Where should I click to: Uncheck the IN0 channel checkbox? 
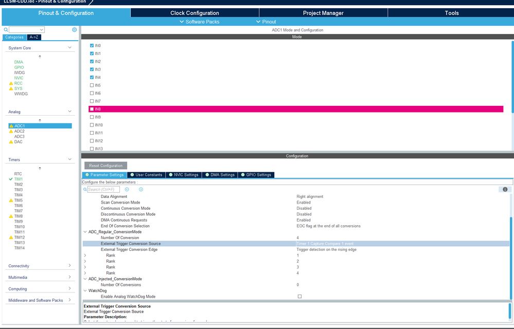[x=92, y=46]
